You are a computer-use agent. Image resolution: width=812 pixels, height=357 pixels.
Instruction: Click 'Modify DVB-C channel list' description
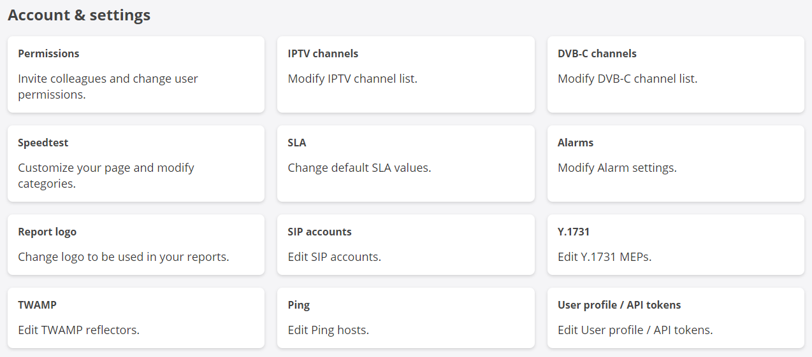[627, 80]
